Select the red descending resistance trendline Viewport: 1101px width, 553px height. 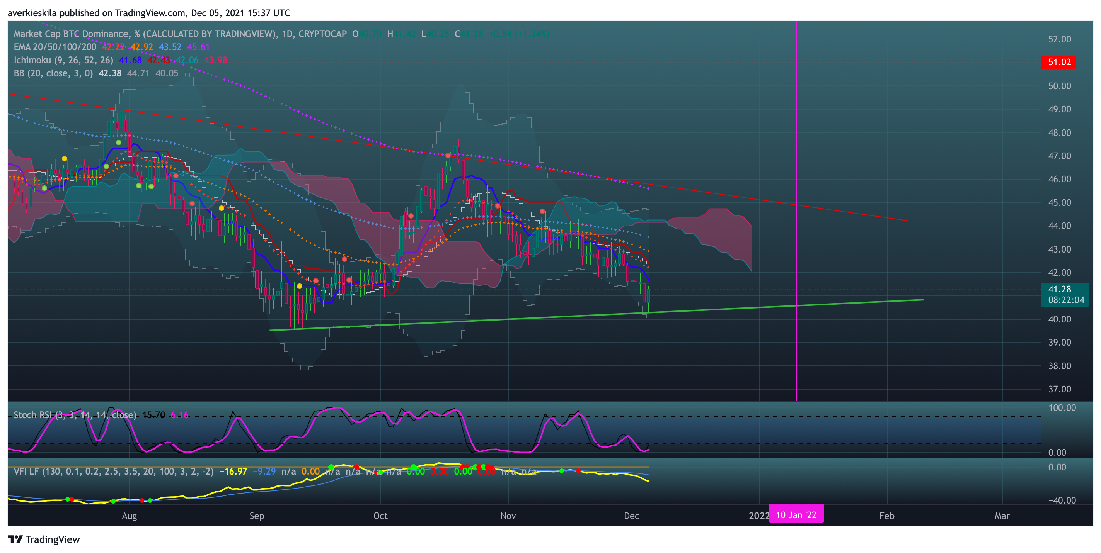457,157
